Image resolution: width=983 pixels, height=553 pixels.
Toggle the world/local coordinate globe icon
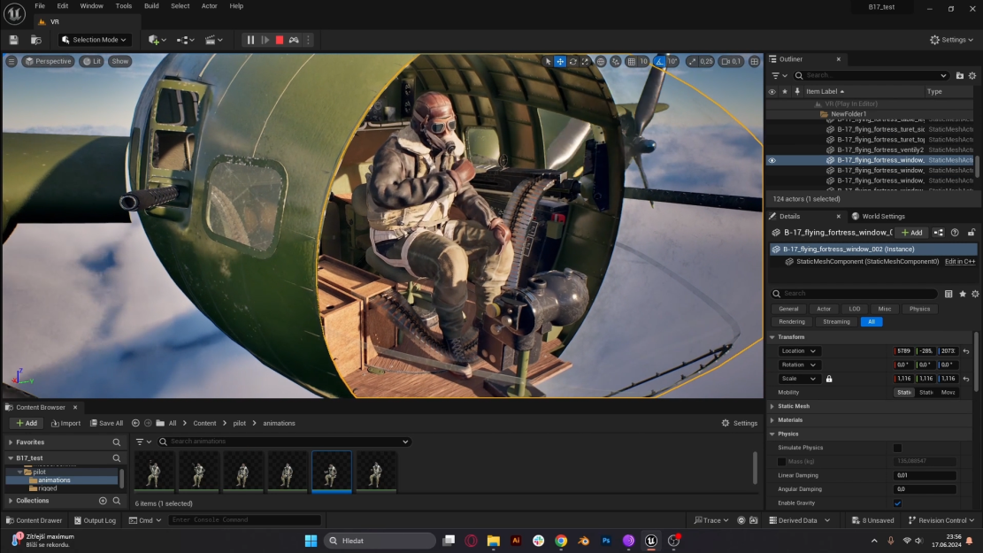tap(601, 61)
